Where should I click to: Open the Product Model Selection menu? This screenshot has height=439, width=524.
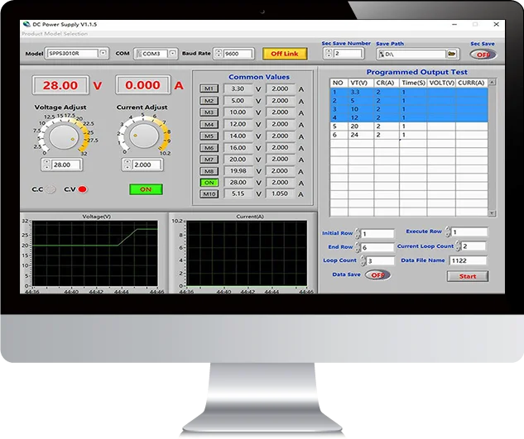point(55,34)
